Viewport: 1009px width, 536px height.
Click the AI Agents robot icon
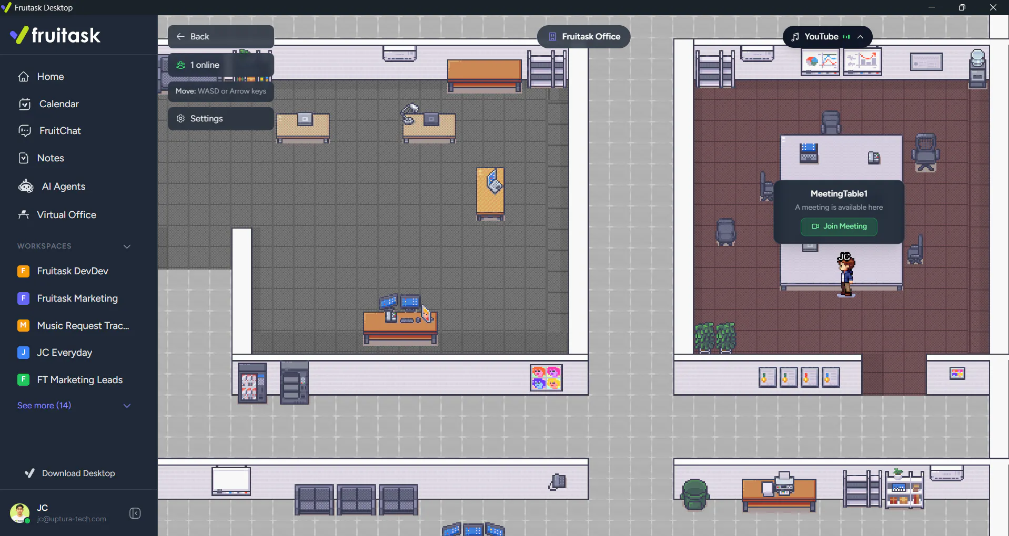(x=26, y=186)
